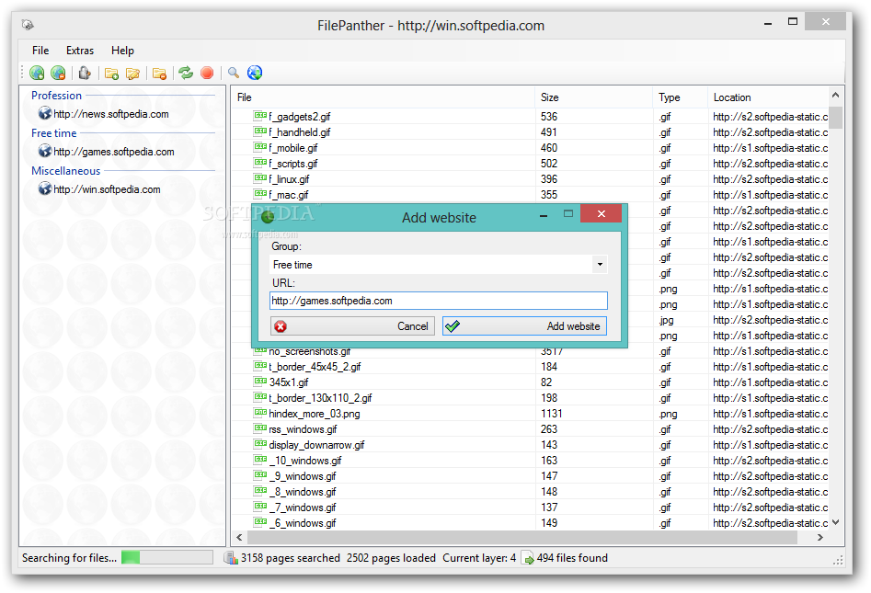
Task: Click the magnifying glass search icon
Action: click(234, 73)
